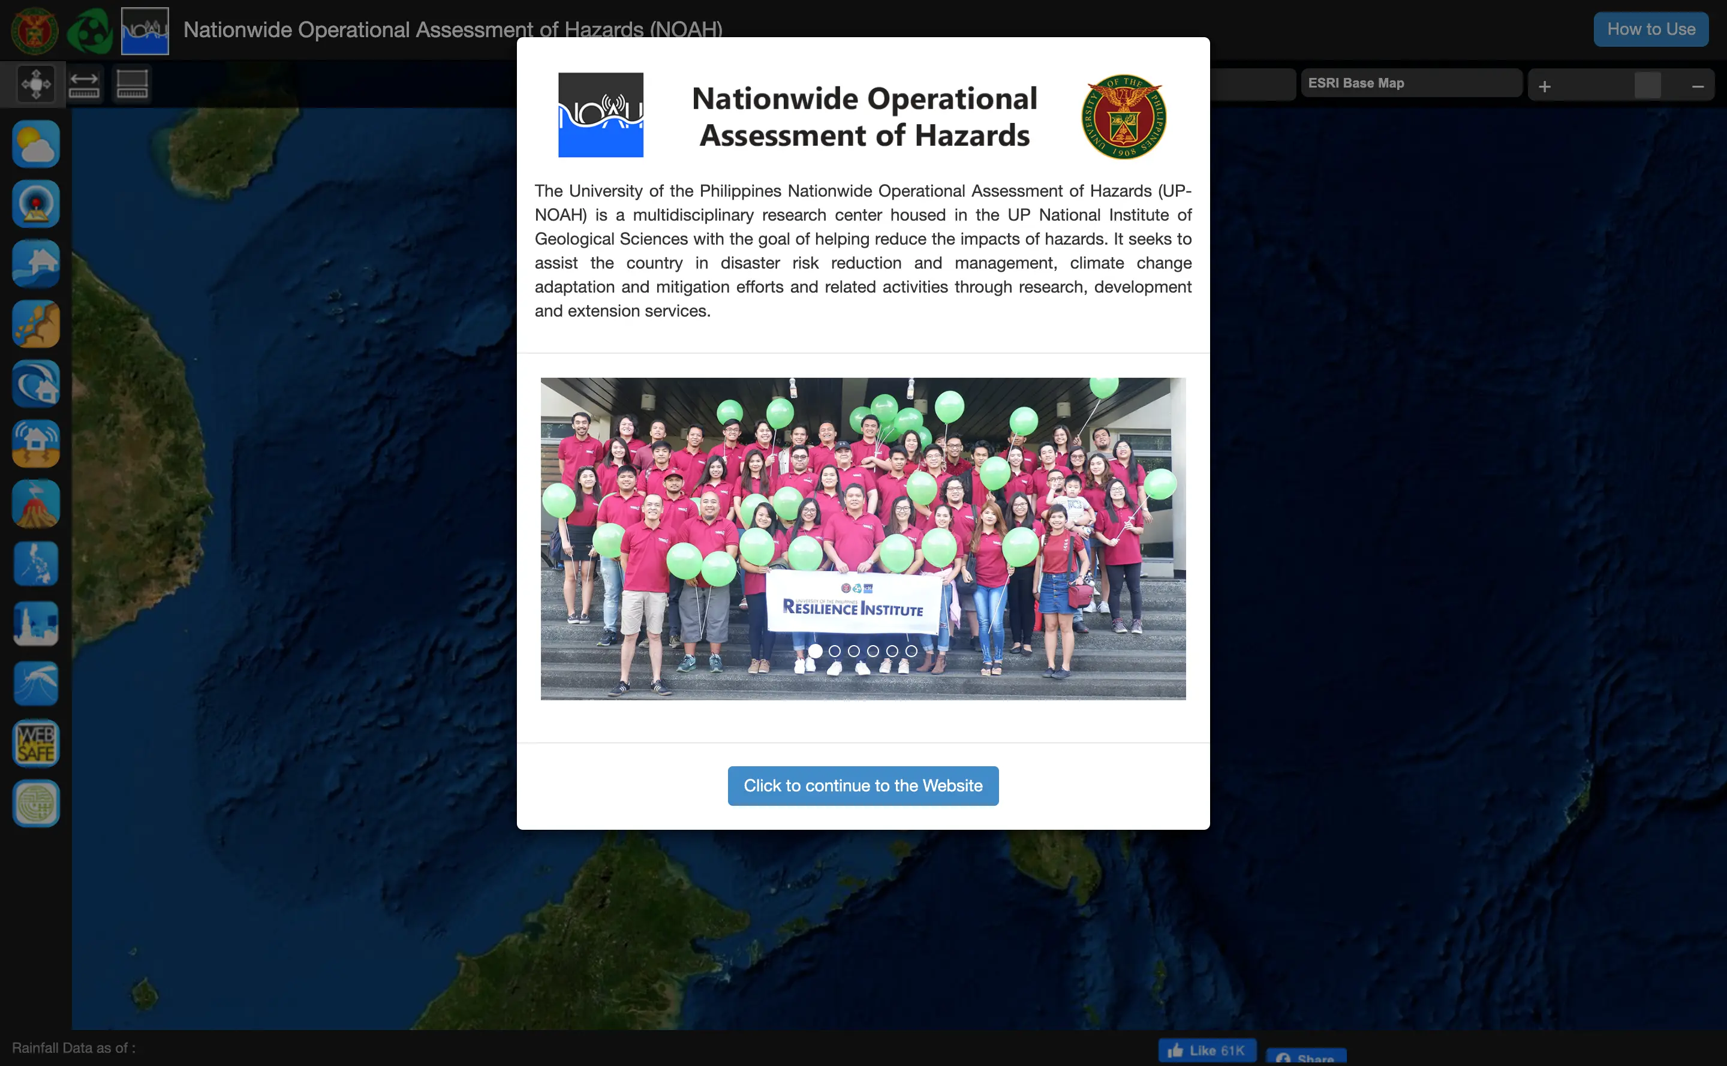The width and height of the screenshot is (1727, 1066).
Task: Click How to Use button
Action: [x=1651, y=29]
